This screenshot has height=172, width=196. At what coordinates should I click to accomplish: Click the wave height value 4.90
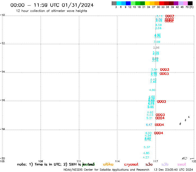[148, 133]
